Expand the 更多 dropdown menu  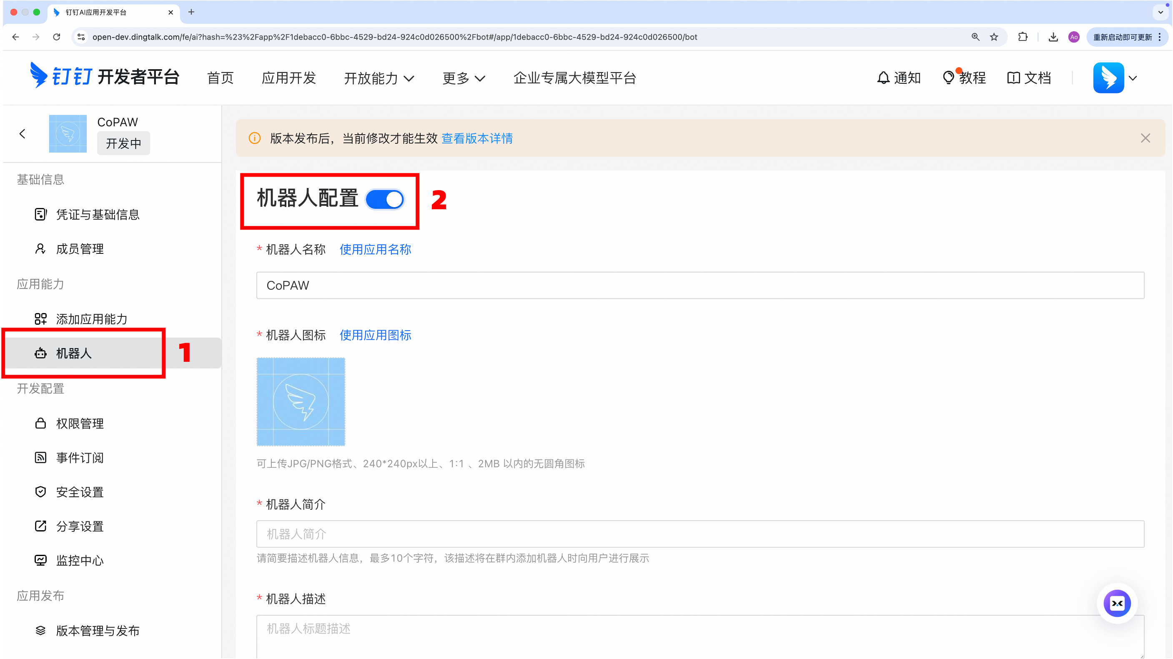click(464, 78)
